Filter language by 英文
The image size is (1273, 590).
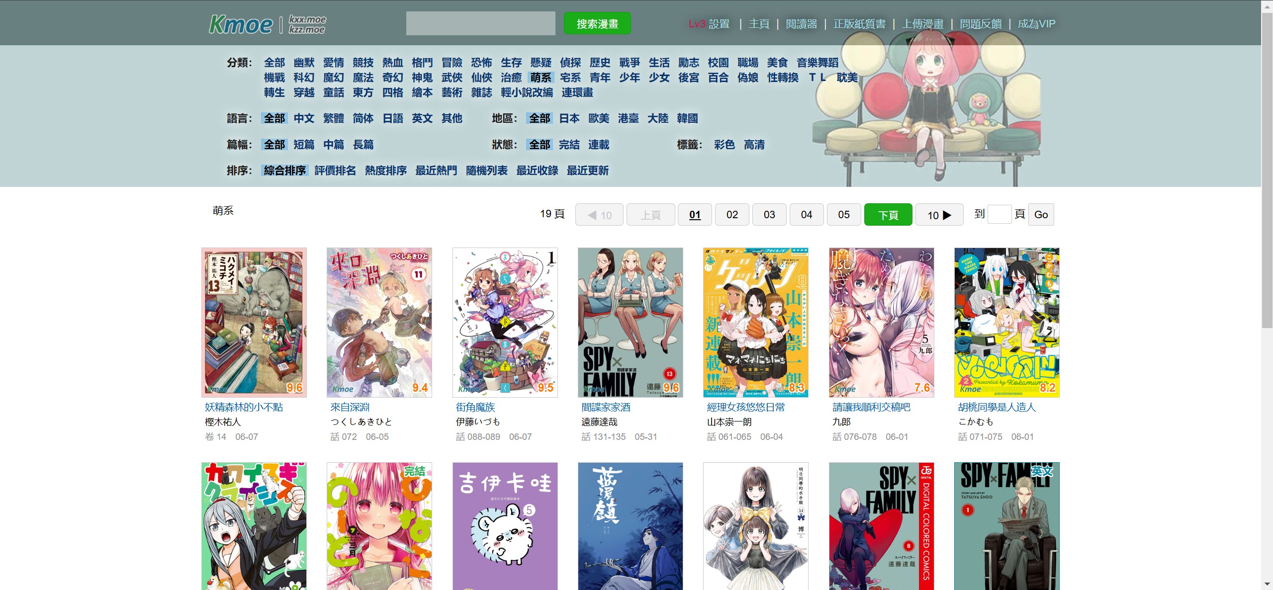point(422,118)
